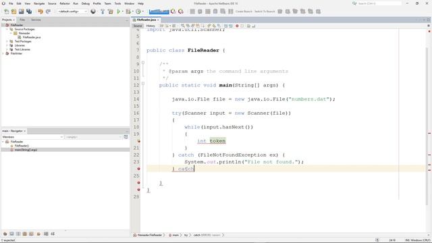Click the Open Project toolbar icon
Image resolution: width=432 pixels, height=243 pixels.
[21, 11]
